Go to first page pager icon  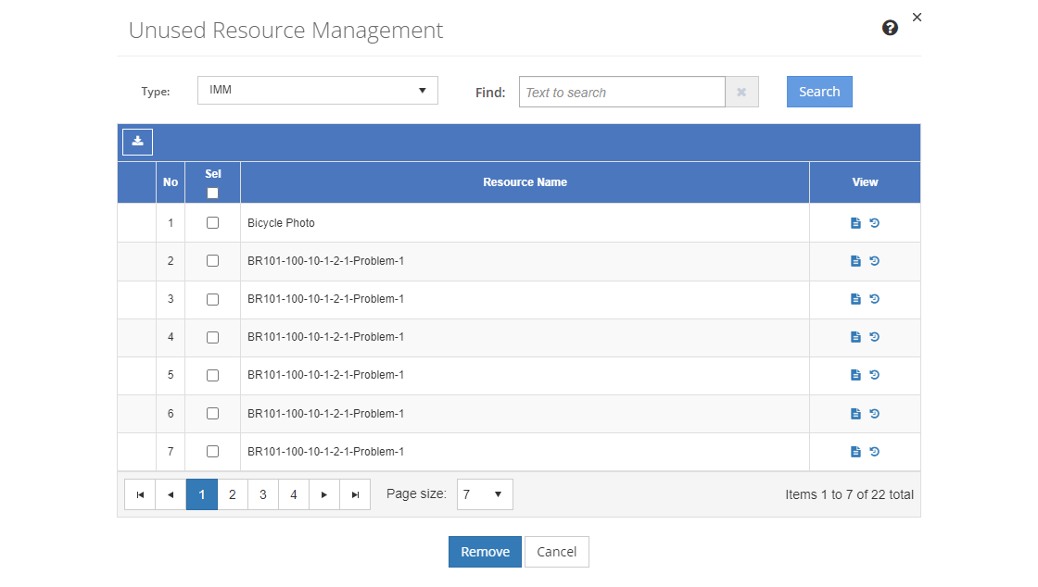pyautogui.click(x=140, y=494)
